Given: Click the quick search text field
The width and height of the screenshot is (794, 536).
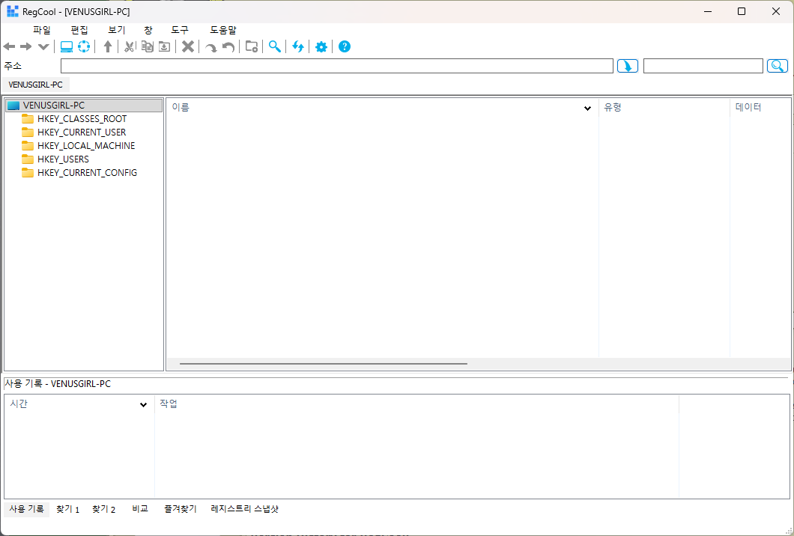Looking at the screenshot, I should (703, 66).
